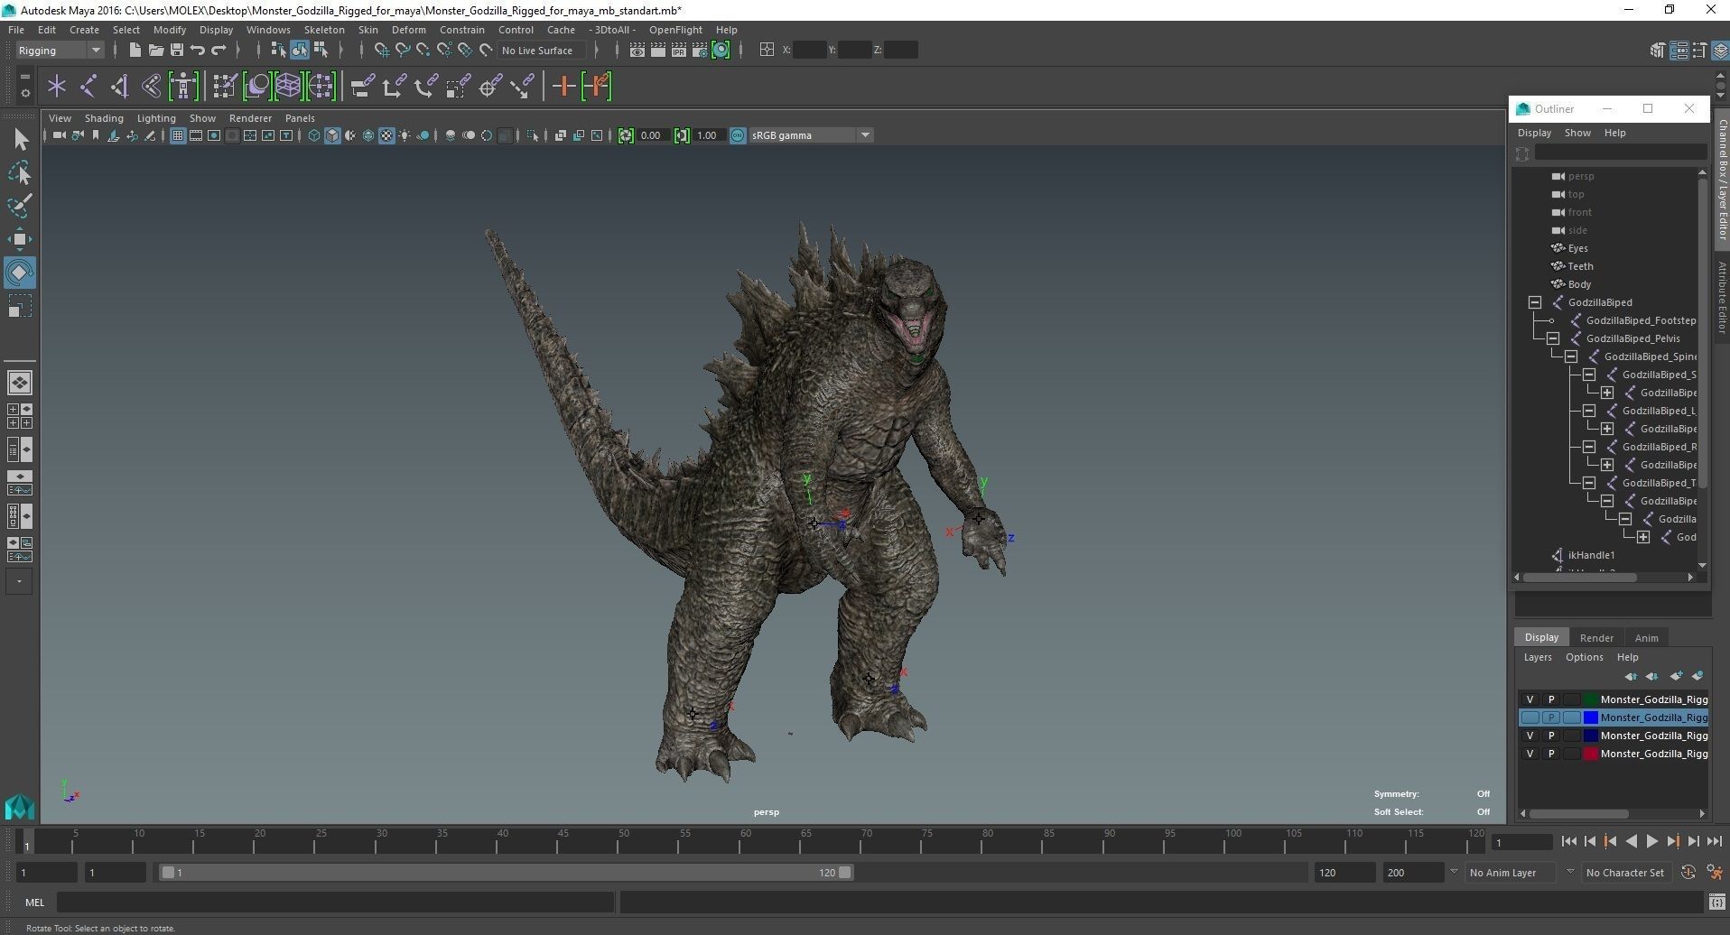Click the blue color swatch of selected layer

pos(1591,717)
